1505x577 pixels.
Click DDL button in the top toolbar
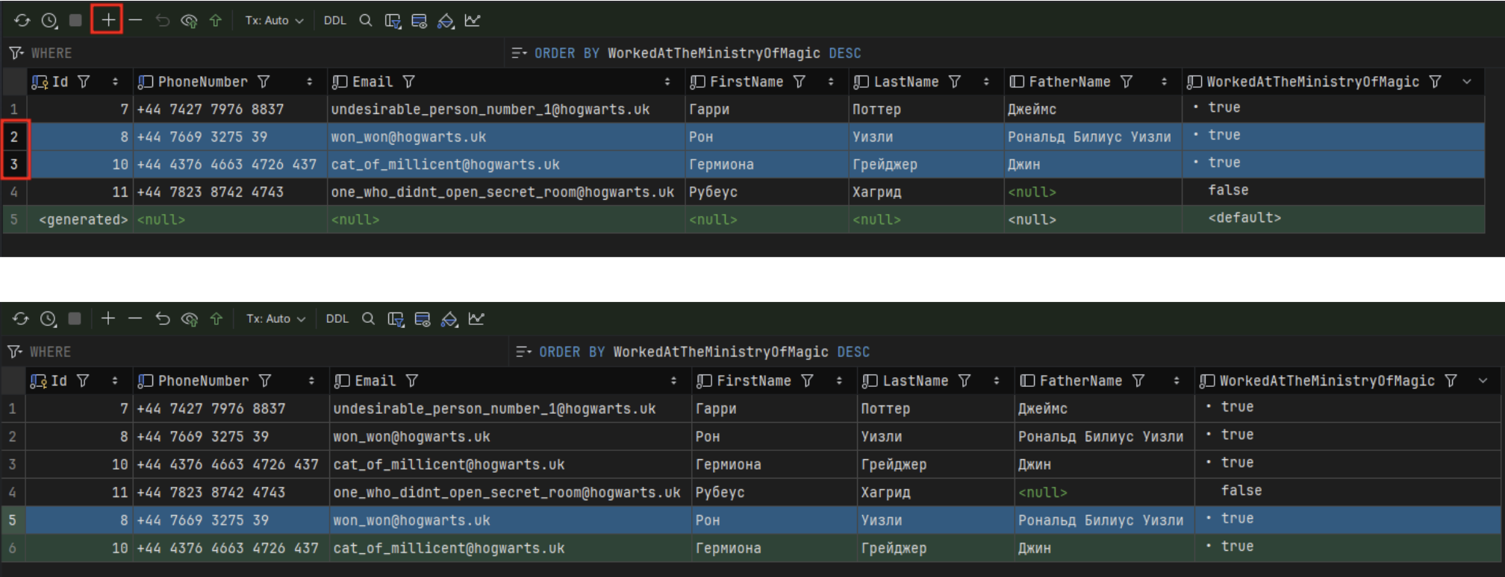pos(335,21)
